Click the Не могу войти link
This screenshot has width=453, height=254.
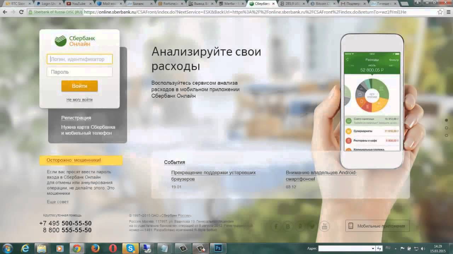click(79, 100)
